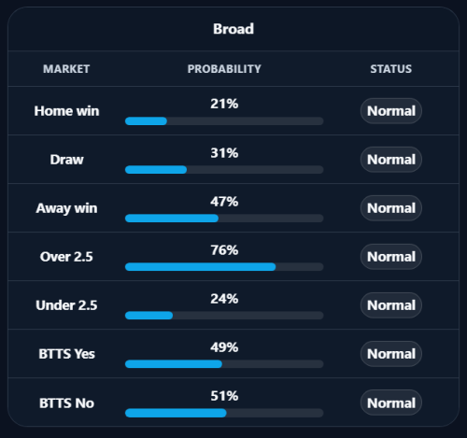The image size is (467, 438).
Task: Click the PROBABILITY column header
Action: click(224, 69)
